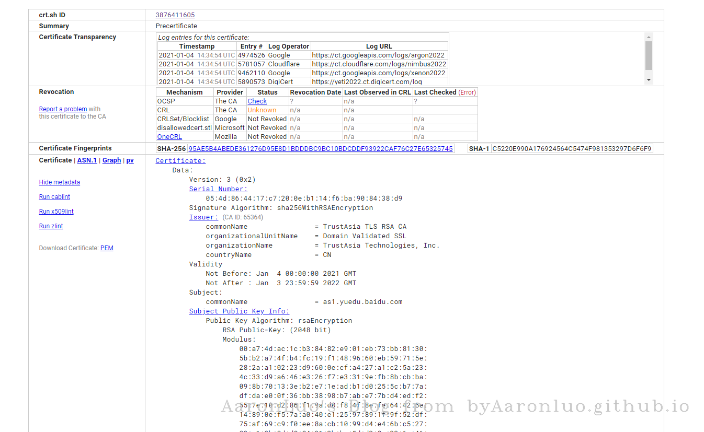Viewport: 704px width, 432px height.
Task: Click the Precertificate summary text
Action: (176, 26)
